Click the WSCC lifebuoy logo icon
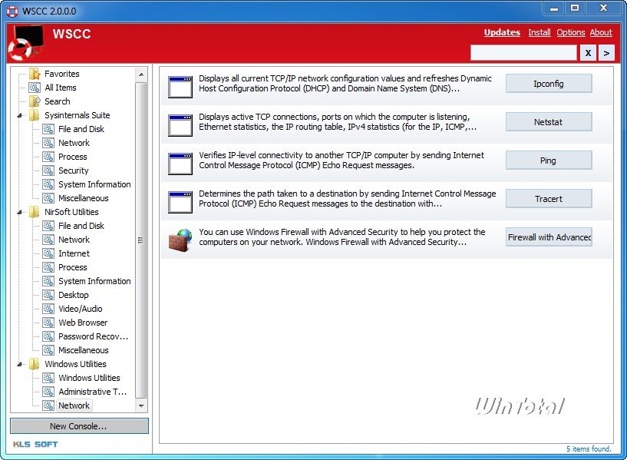 tap(25, 42)
